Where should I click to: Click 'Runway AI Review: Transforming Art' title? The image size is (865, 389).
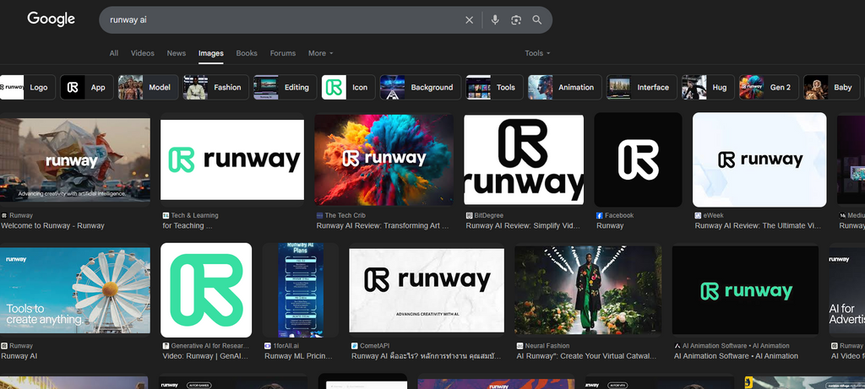[x=383, y=226]
